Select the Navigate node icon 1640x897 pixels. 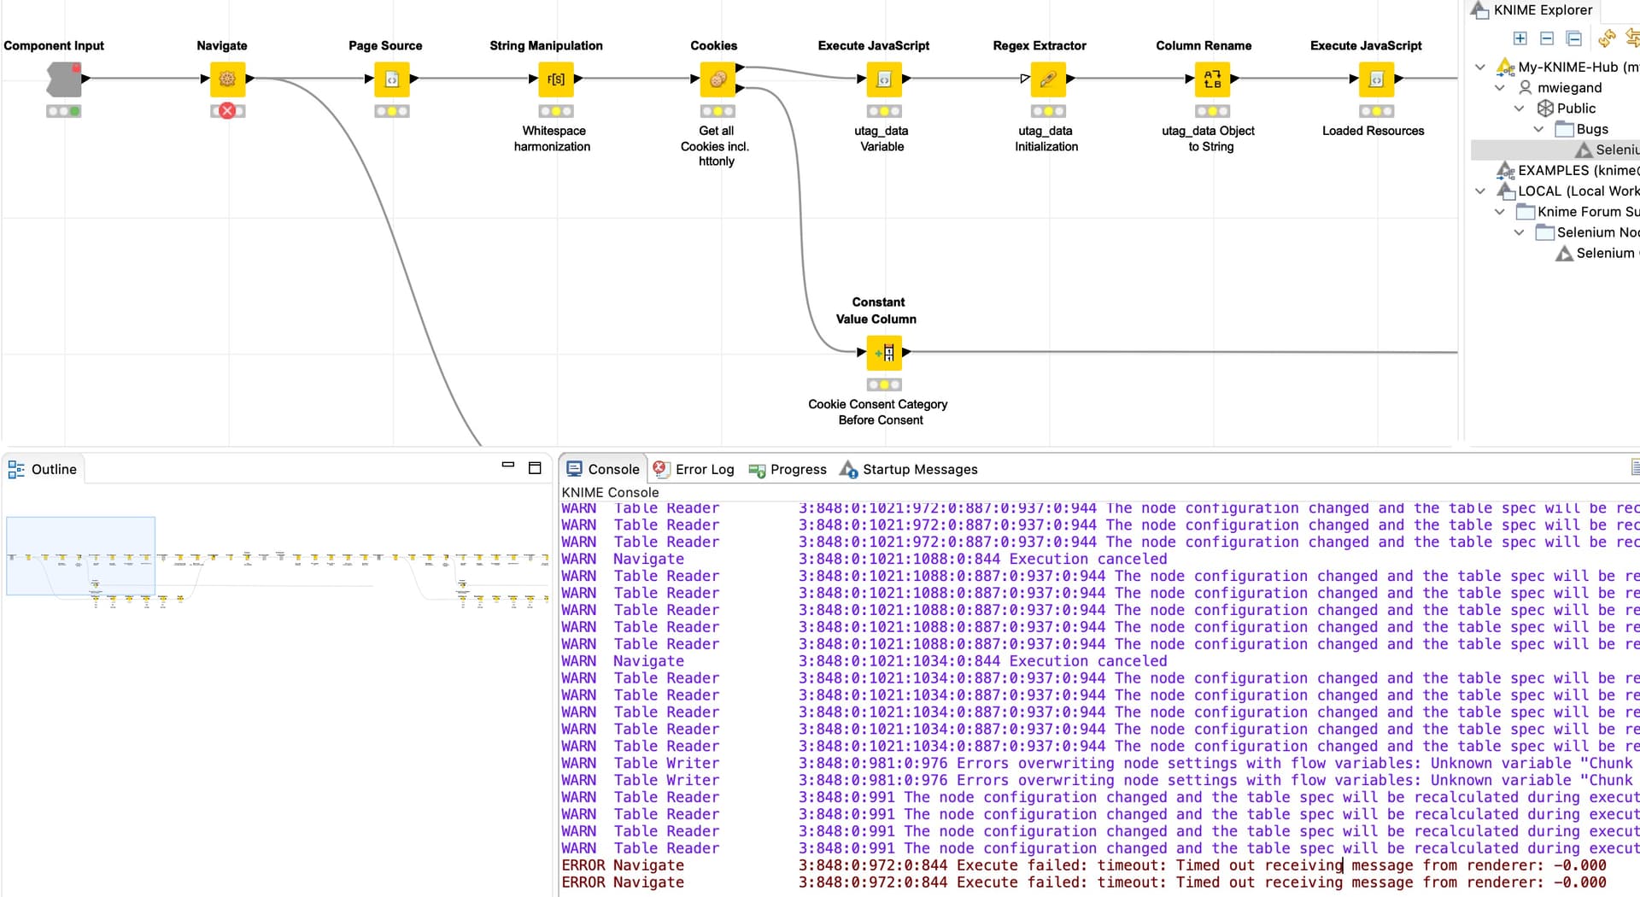(227, 79)
